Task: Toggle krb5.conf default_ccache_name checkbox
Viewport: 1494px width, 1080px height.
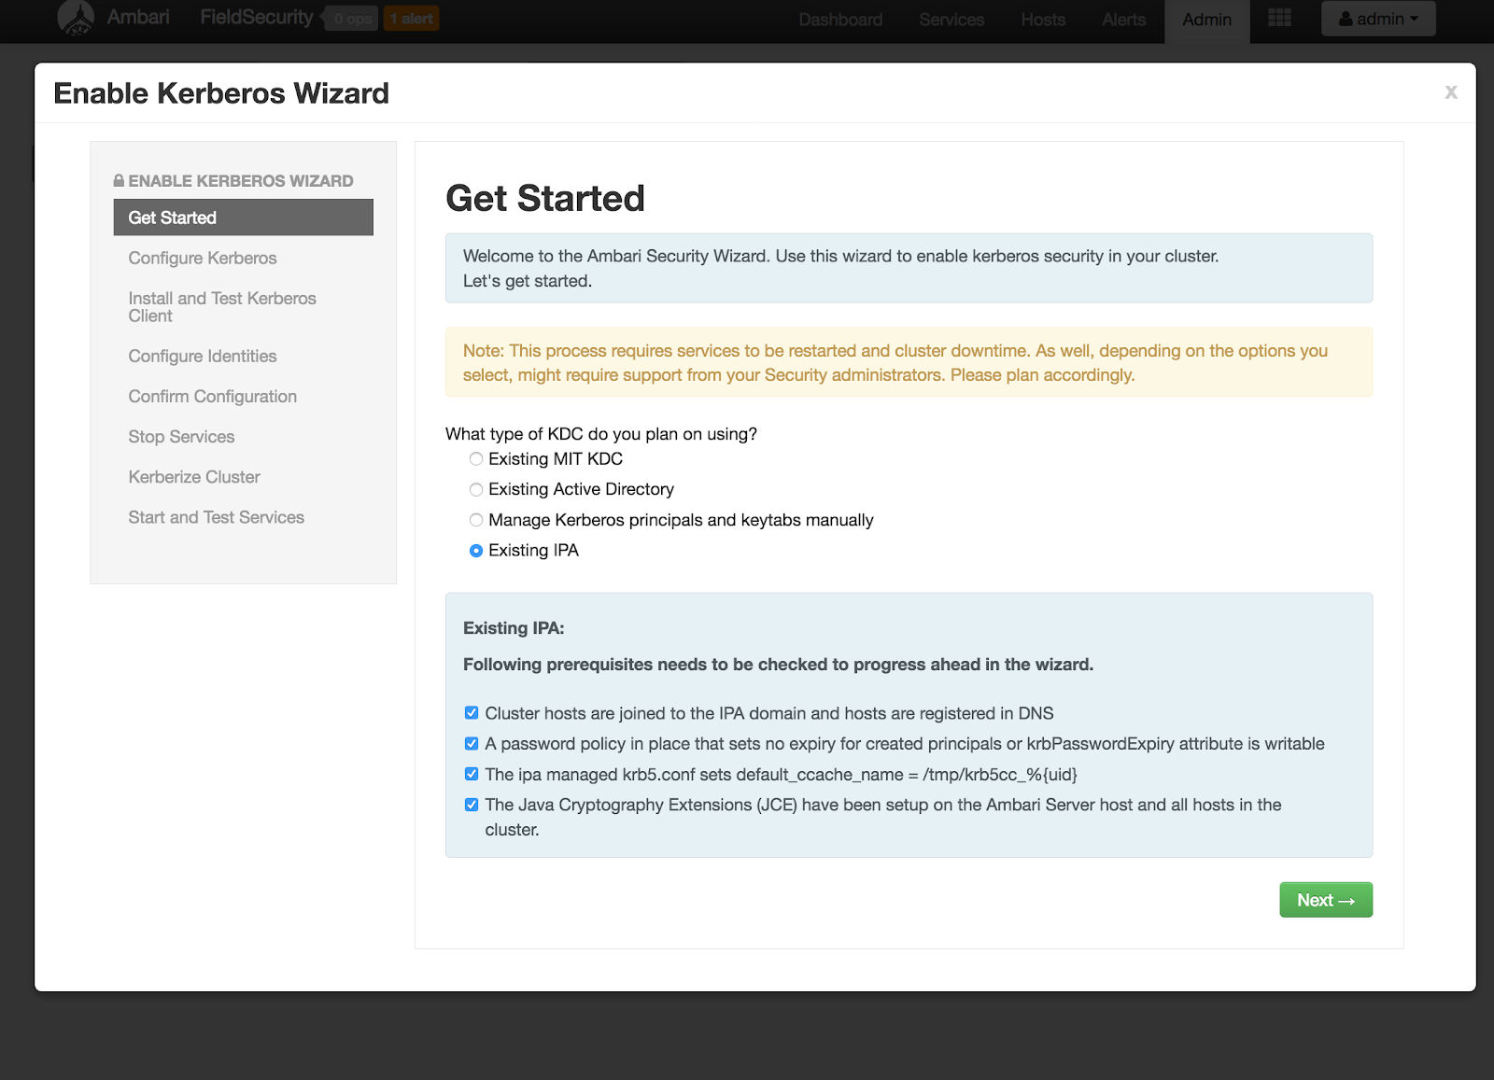Action: click(x=472, y=774)
